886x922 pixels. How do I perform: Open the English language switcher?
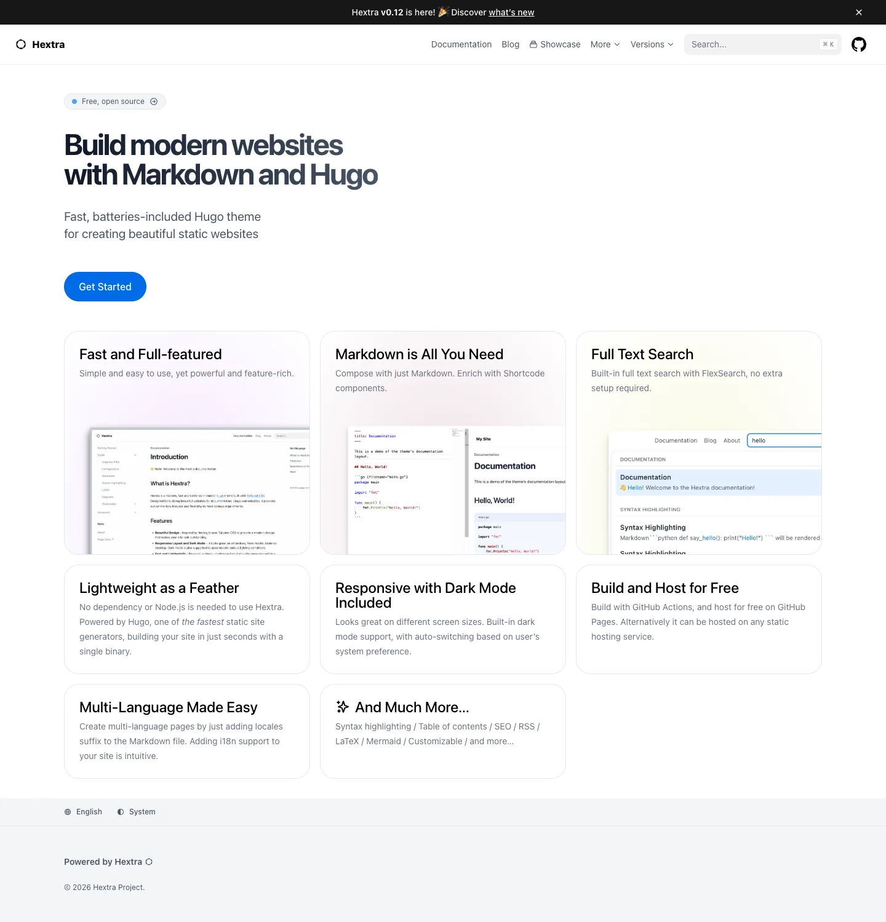(83, 812)
